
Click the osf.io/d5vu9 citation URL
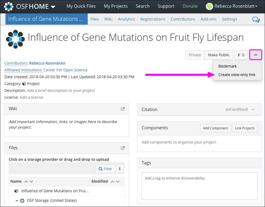coord(237,109)
